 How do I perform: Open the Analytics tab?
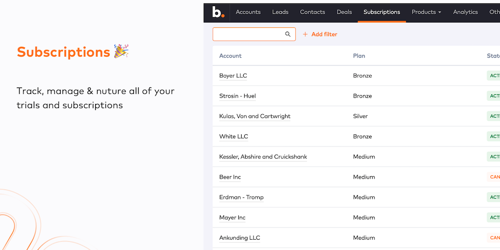pyautogui.click(x=465, y=12)
